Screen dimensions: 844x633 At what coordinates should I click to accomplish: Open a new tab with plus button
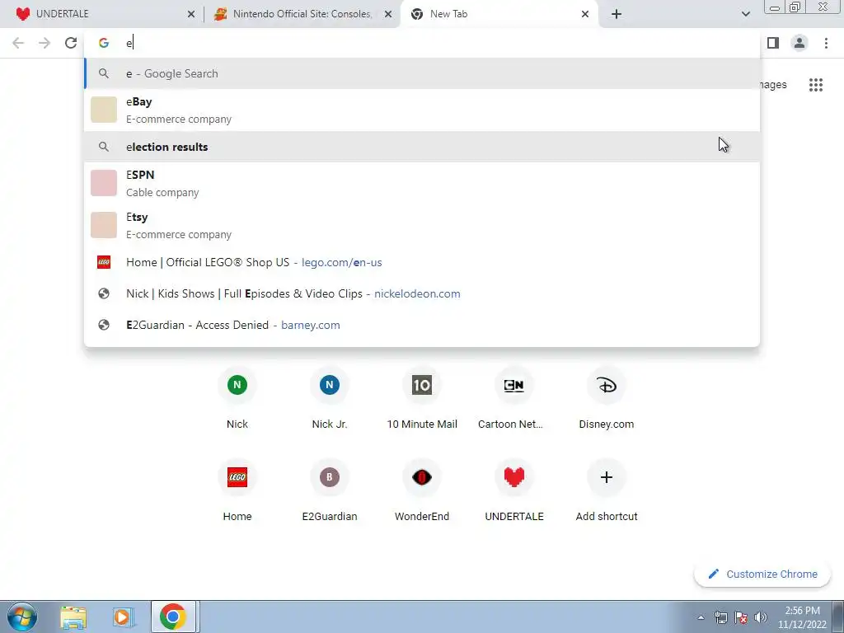617,15
